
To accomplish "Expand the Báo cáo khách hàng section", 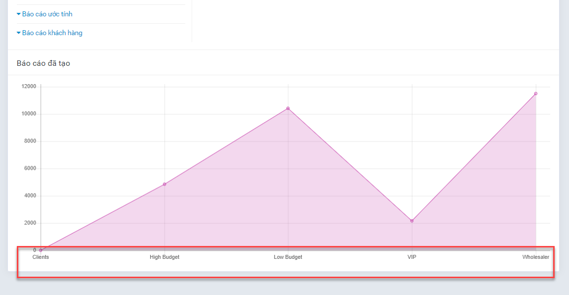I will pyautogui.click(x=52, y=33).
